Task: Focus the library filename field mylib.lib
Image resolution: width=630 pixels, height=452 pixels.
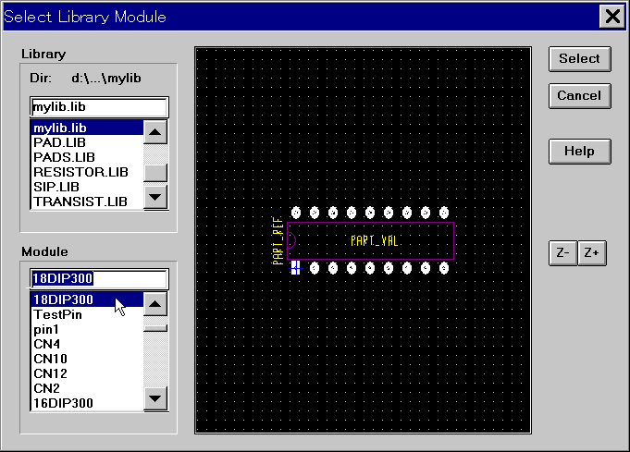Action: (99, 107)
